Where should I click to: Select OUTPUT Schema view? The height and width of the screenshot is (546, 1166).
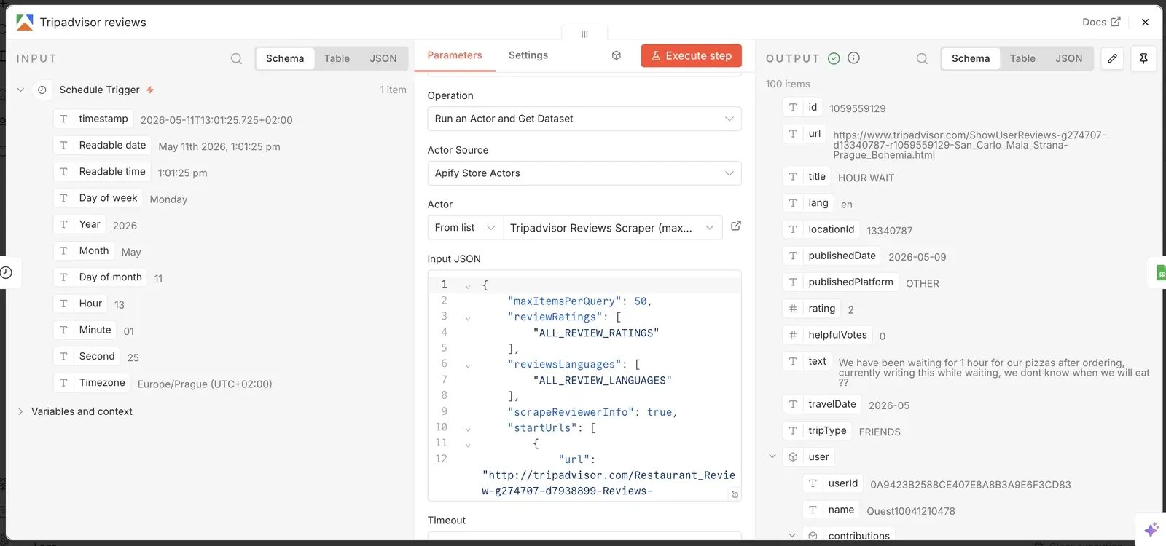971,58
